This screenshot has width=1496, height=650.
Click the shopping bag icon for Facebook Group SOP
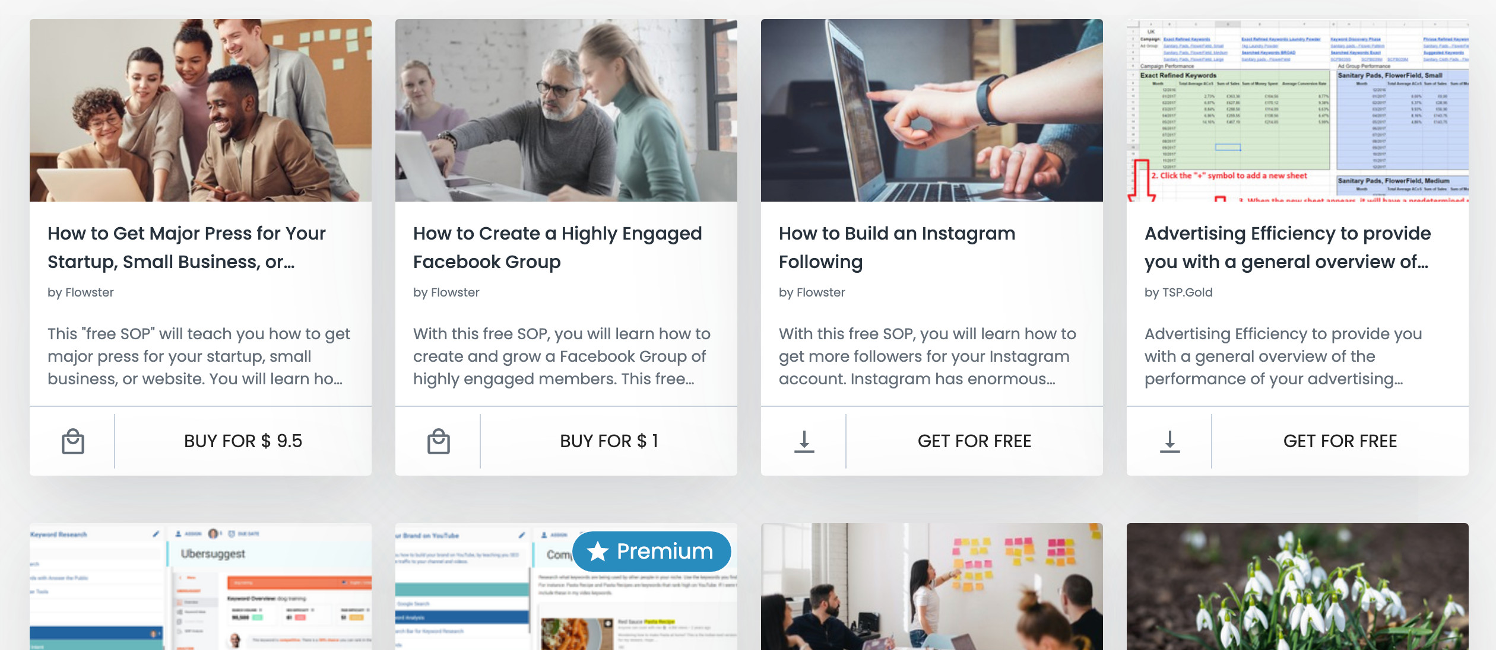(439, 441)
